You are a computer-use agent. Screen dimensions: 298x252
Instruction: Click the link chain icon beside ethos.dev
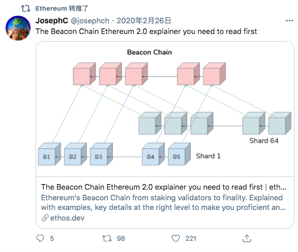coord(45,218)
